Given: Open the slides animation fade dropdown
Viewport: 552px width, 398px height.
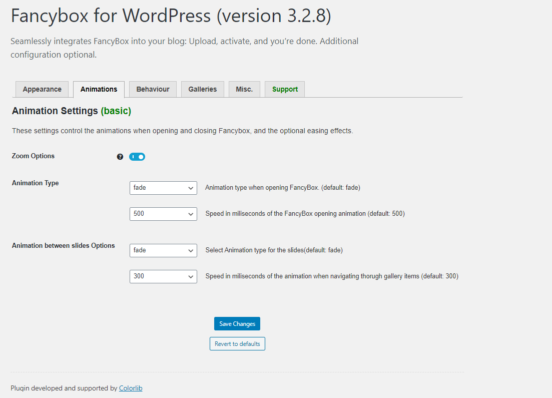Looking at the screenshot, I should (x=163, y=250).
